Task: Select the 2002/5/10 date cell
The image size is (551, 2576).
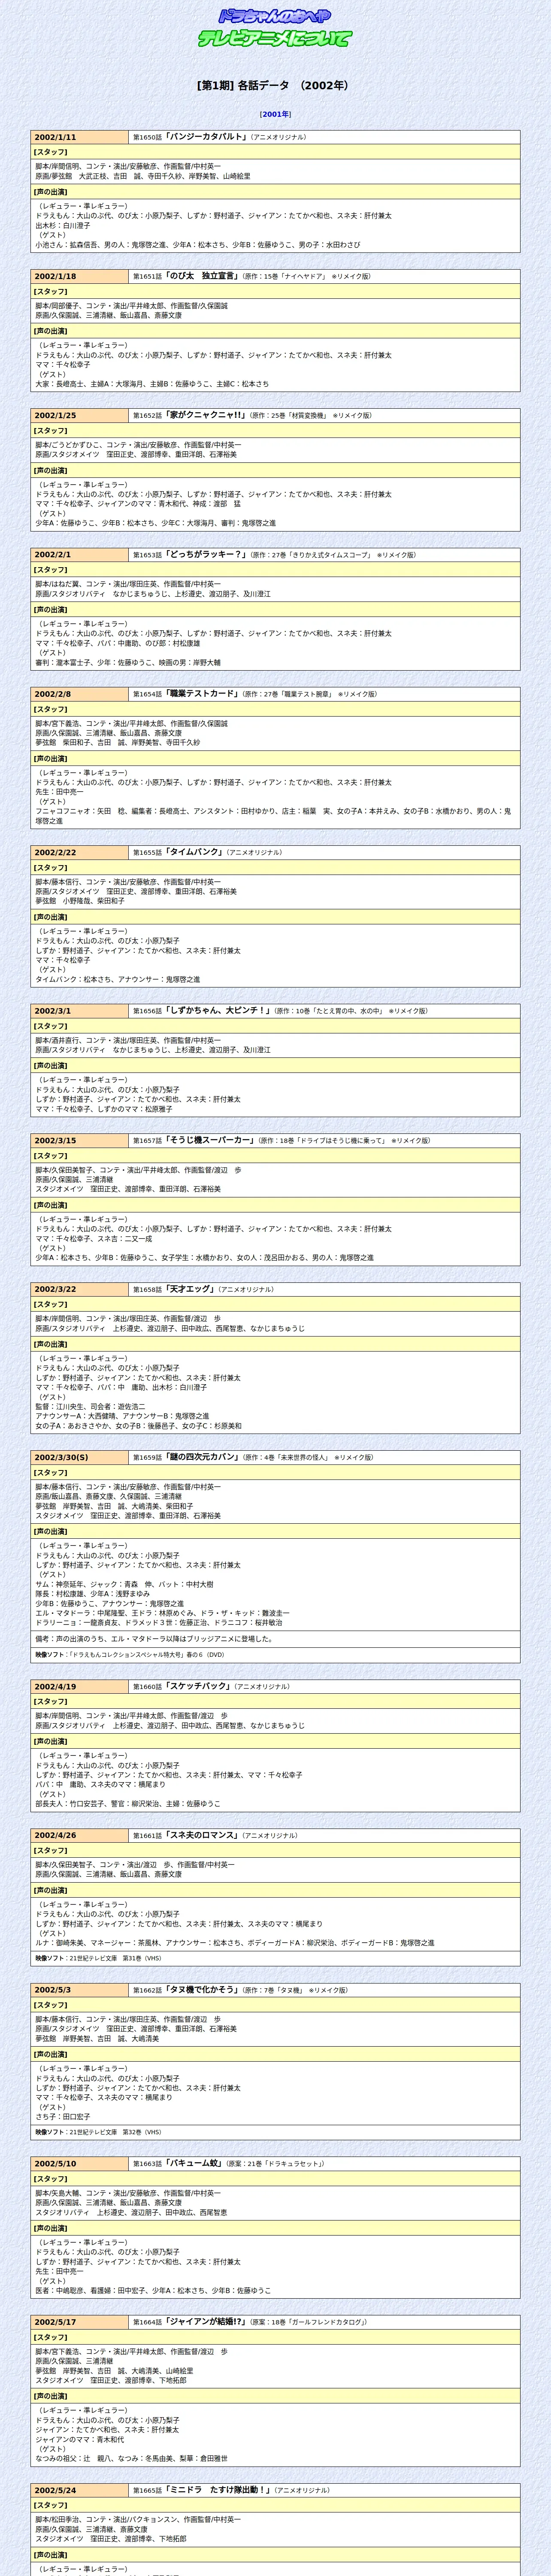Action: click(80, 2163)
